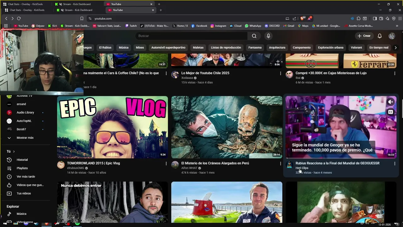Click the install app icon in address bar
The width and height of the screenshot is (403, 227).
click(x=287, y=19)
